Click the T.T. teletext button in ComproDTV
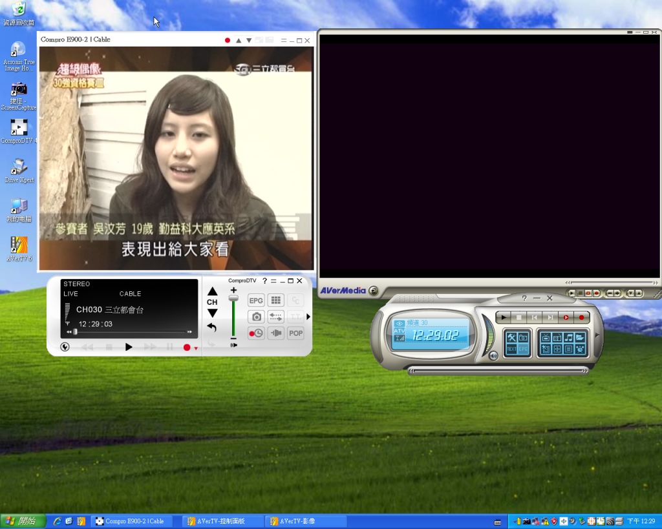 [295, 316]
